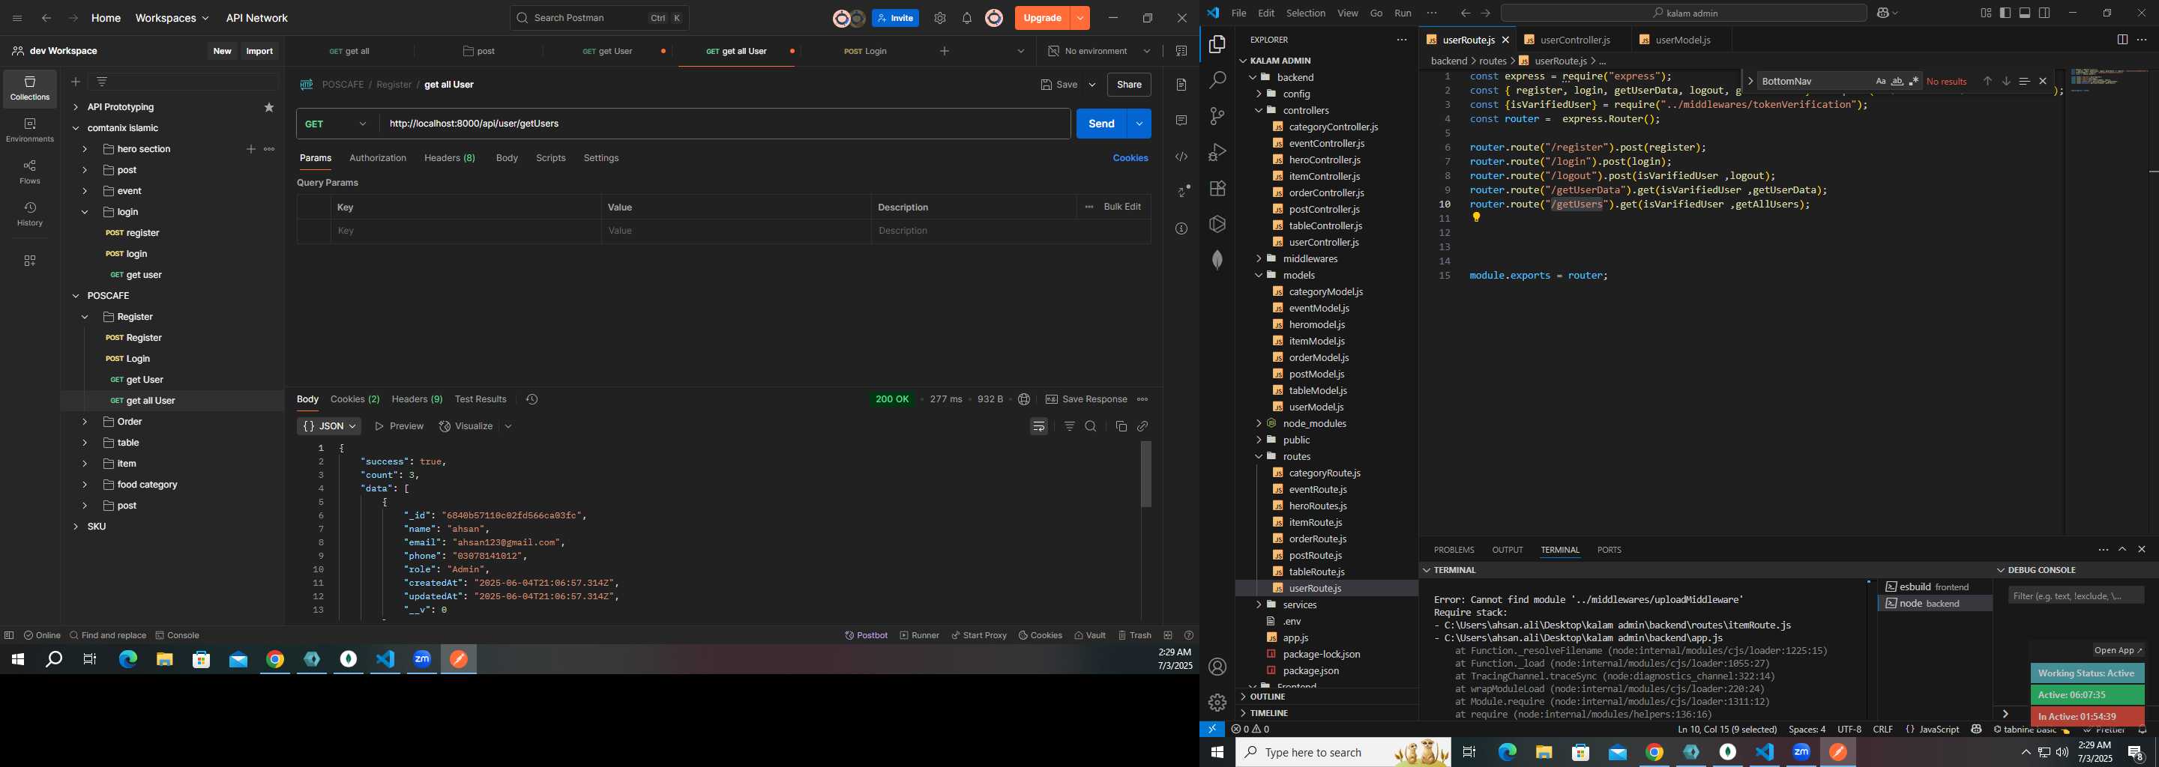
Task: Toggle Find in Selection option
Action: [x=2024, y=81]
